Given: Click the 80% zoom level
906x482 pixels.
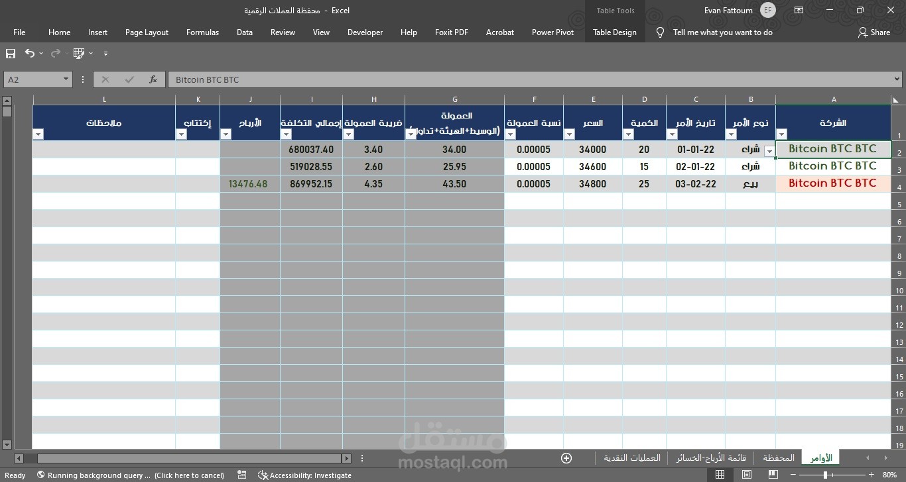Looking at the screenshot, I should [889, 475].
